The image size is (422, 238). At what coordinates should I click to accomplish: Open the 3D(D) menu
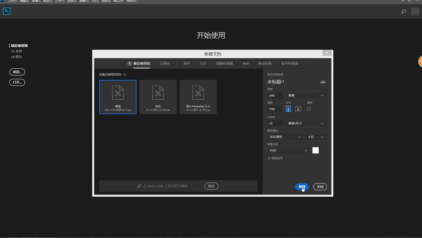tap(95, 1)
